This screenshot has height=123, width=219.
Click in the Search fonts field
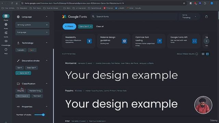click(134, 17)
